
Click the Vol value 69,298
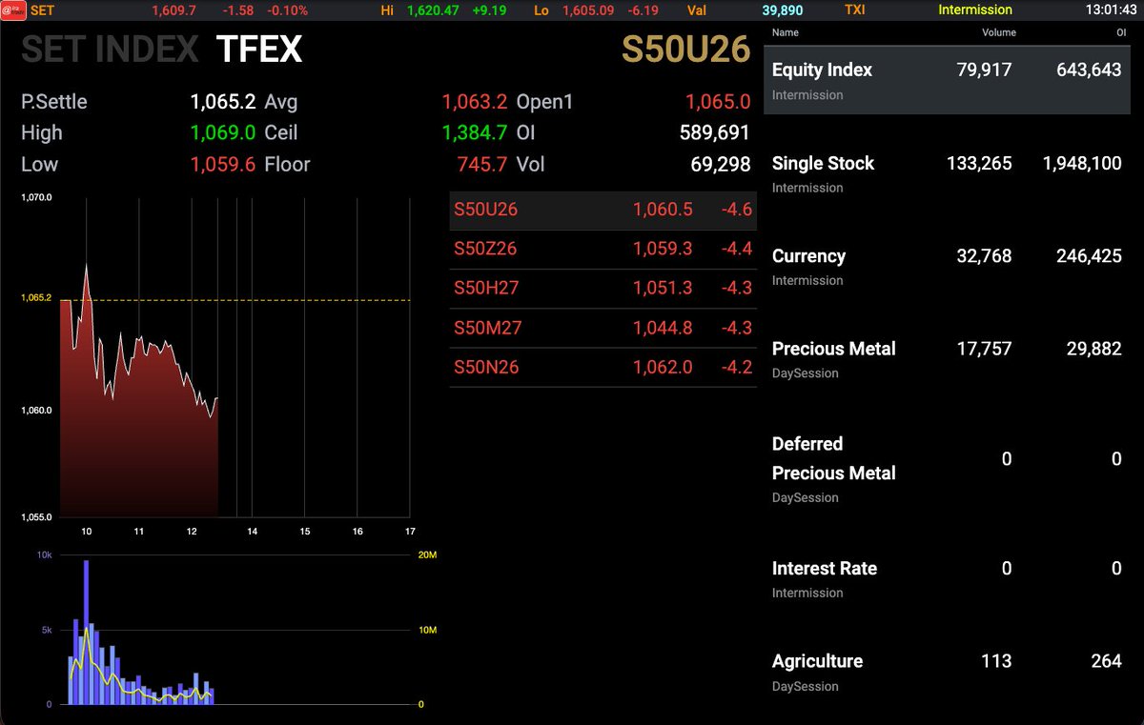pyautogui.click(x=721, y=164)
